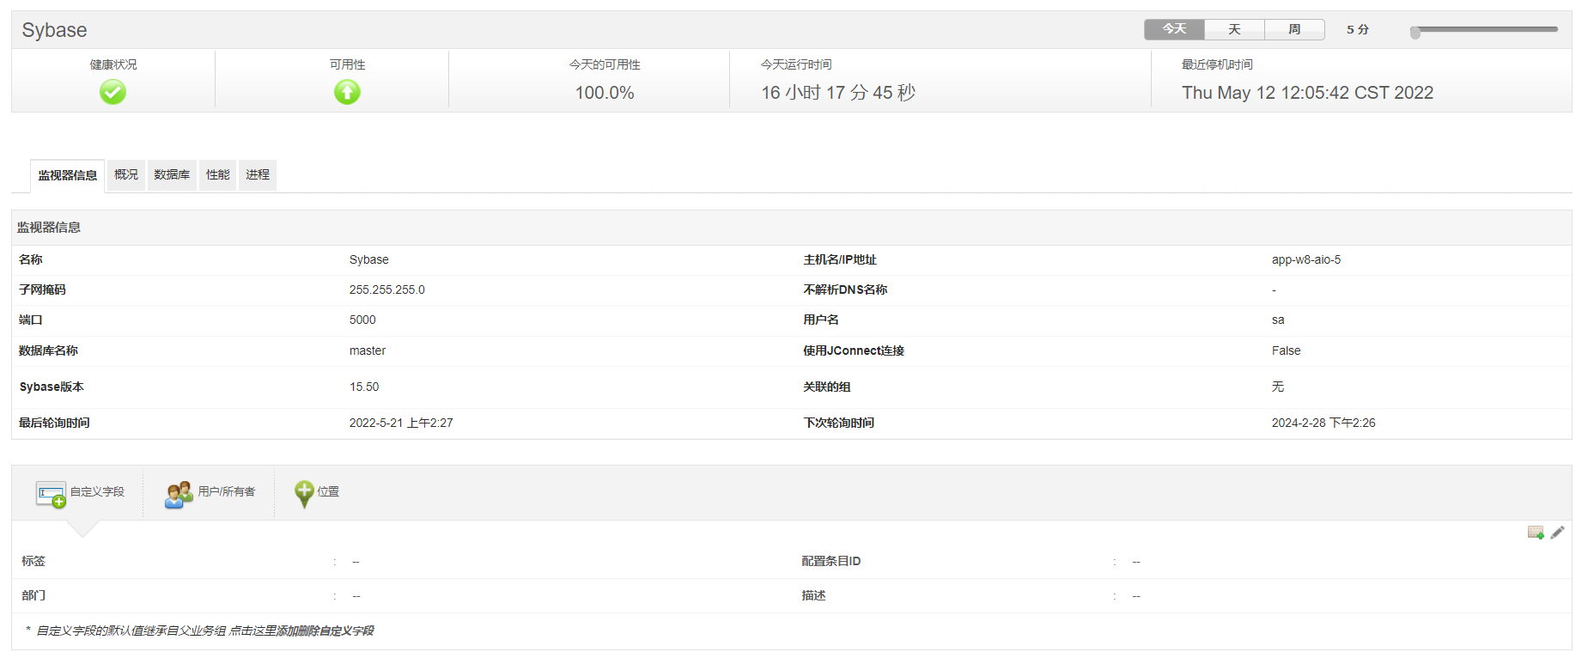This screenshot has width=1582, height=658.
Task: Click the 今天的可用性 label
Action: coord(605,64)
